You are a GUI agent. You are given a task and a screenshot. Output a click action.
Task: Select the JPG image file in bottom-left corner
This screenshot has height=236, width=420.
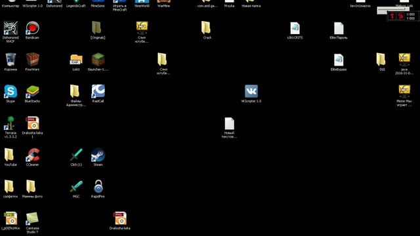tap(10, 218)
